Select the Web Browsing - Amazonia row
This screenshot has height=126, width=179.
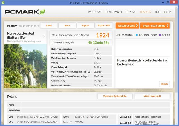81,58
